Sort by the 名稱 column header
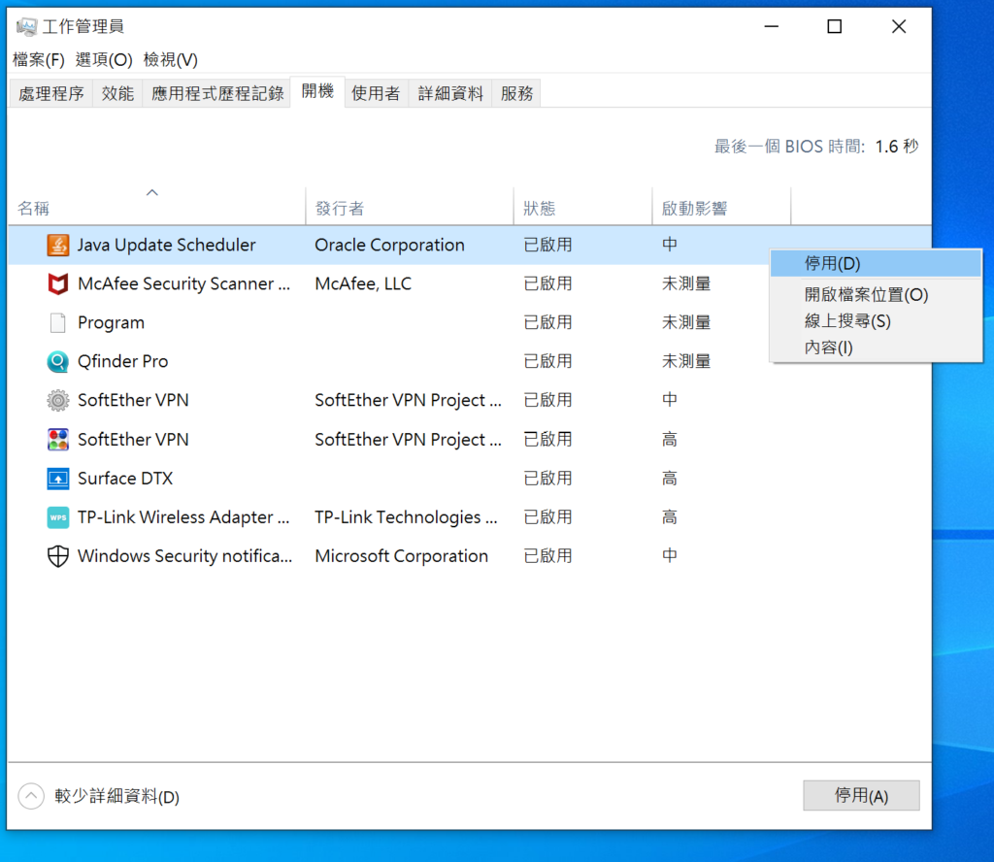Screen dimensions: 994x862 (156, 206)
